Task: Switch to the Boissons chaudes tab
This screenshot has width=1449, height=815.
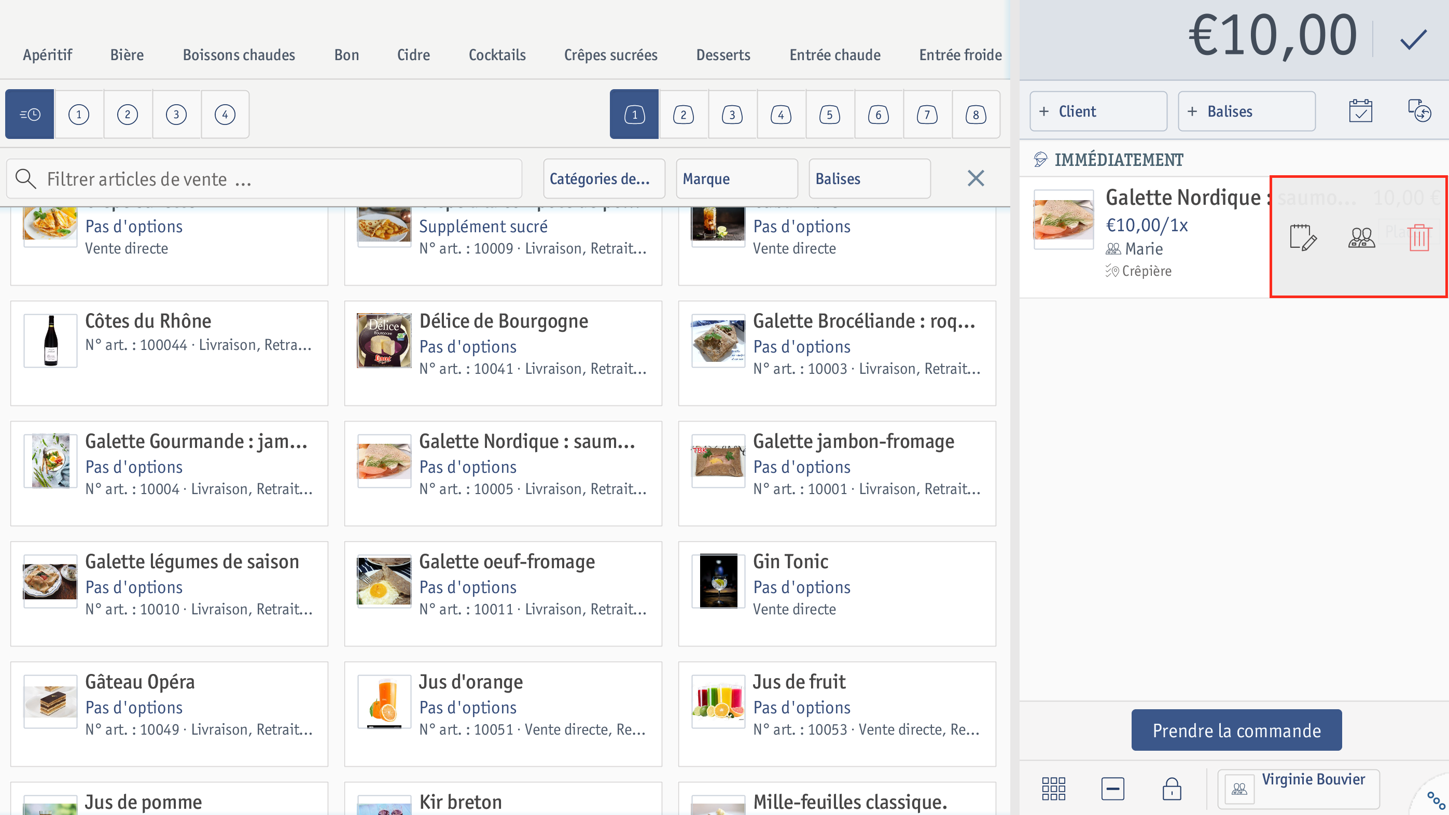Action: [239, 54]
